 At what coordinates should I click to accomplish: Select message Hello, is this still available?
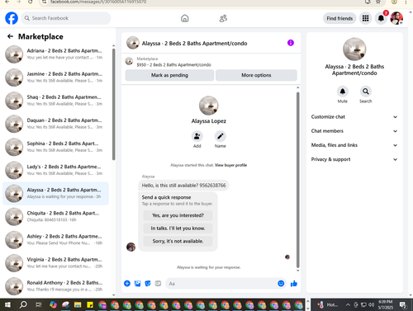pyautogui.click(x=183, y=186)
